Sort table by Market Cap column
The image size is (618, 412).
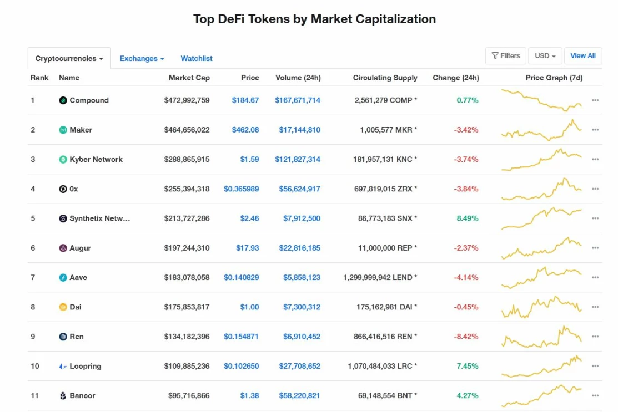pos(189,78)
